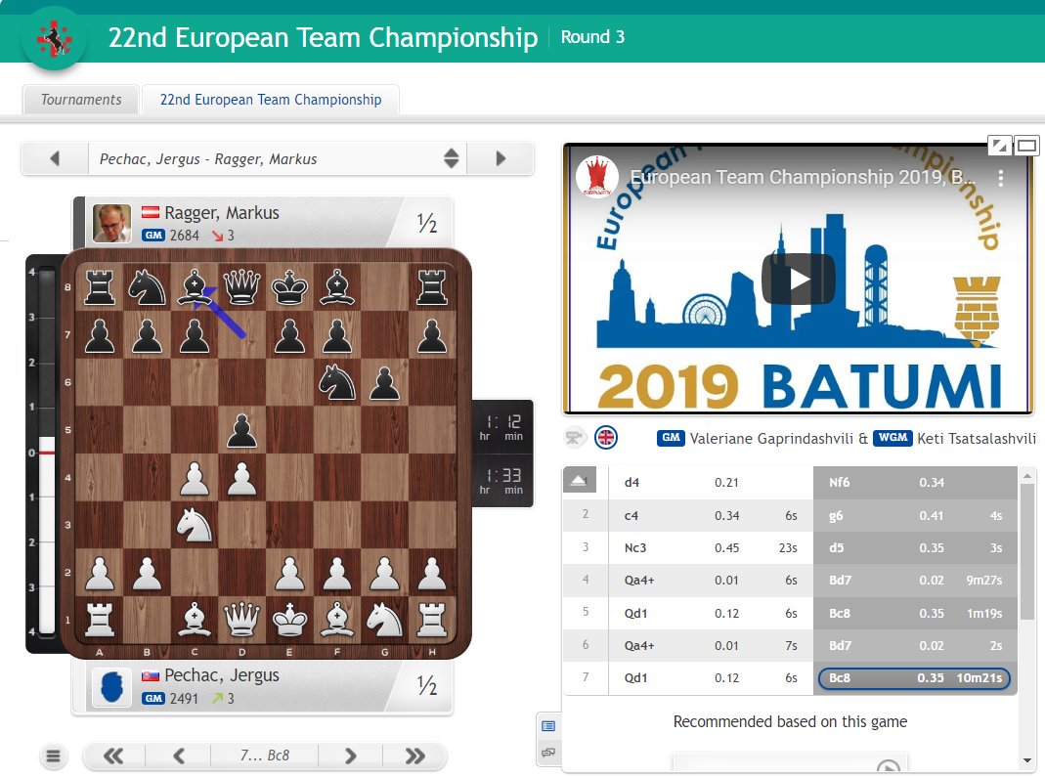Click the Round 3 label in header
This screenshot has height=778, width=1045.
pos(592,36)
